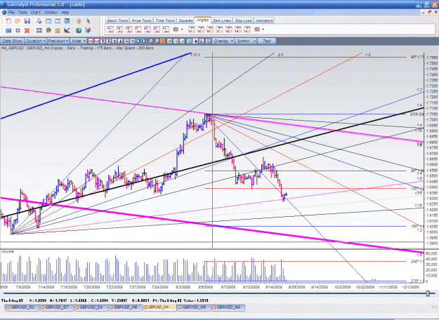Click the blue calendar icon in second row
439x320 pixels.
[8, 30]
